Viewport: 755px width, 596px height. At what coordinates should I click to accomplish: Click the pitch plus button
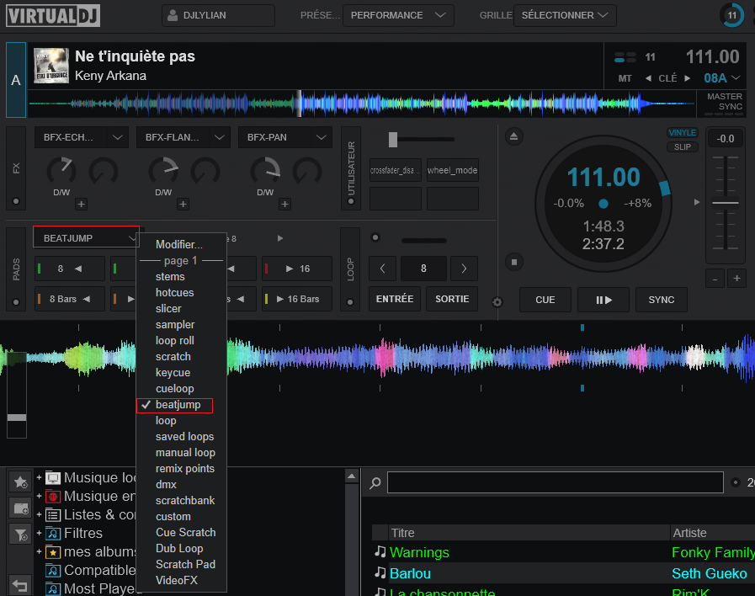coord(736,279)
